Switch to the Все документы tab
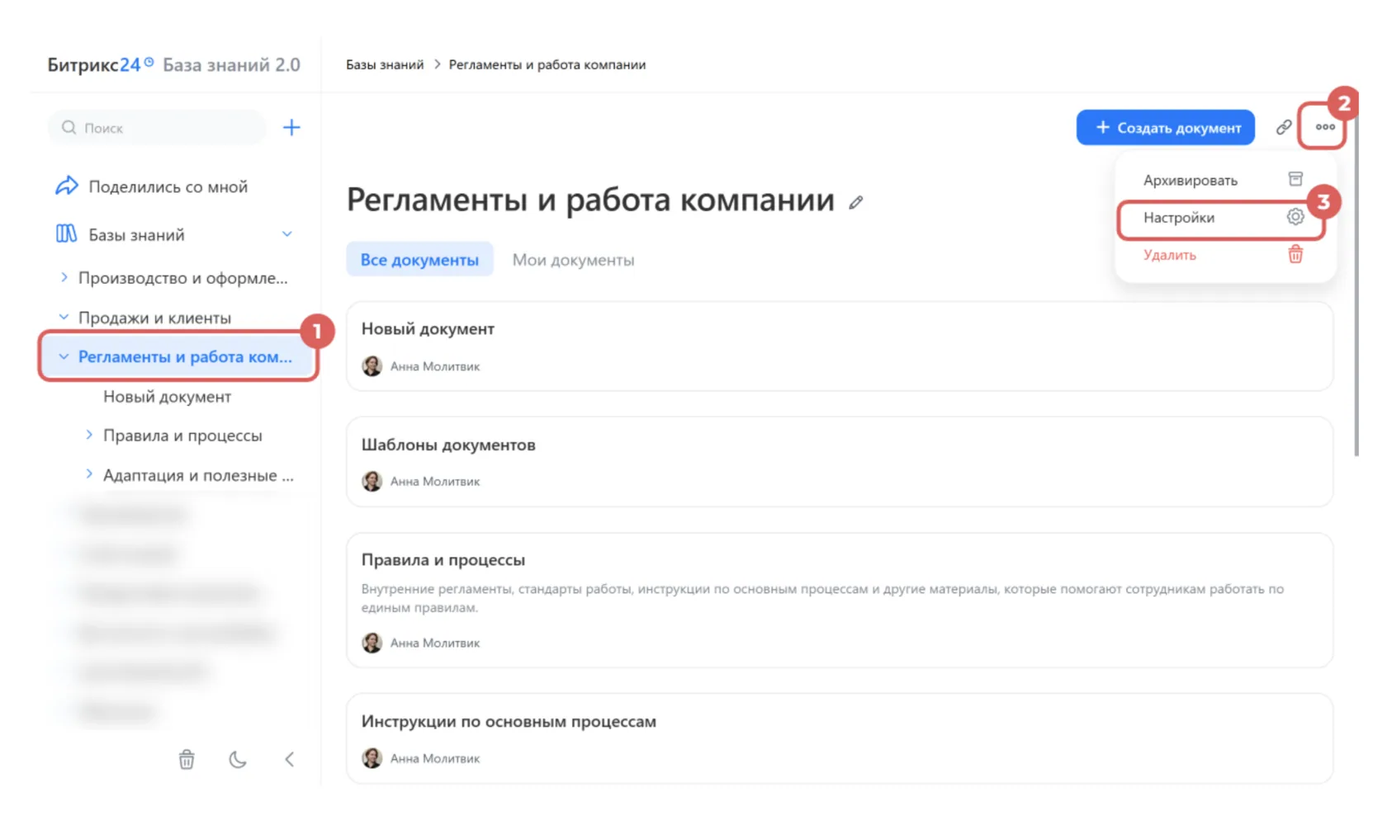 (419, 259)
